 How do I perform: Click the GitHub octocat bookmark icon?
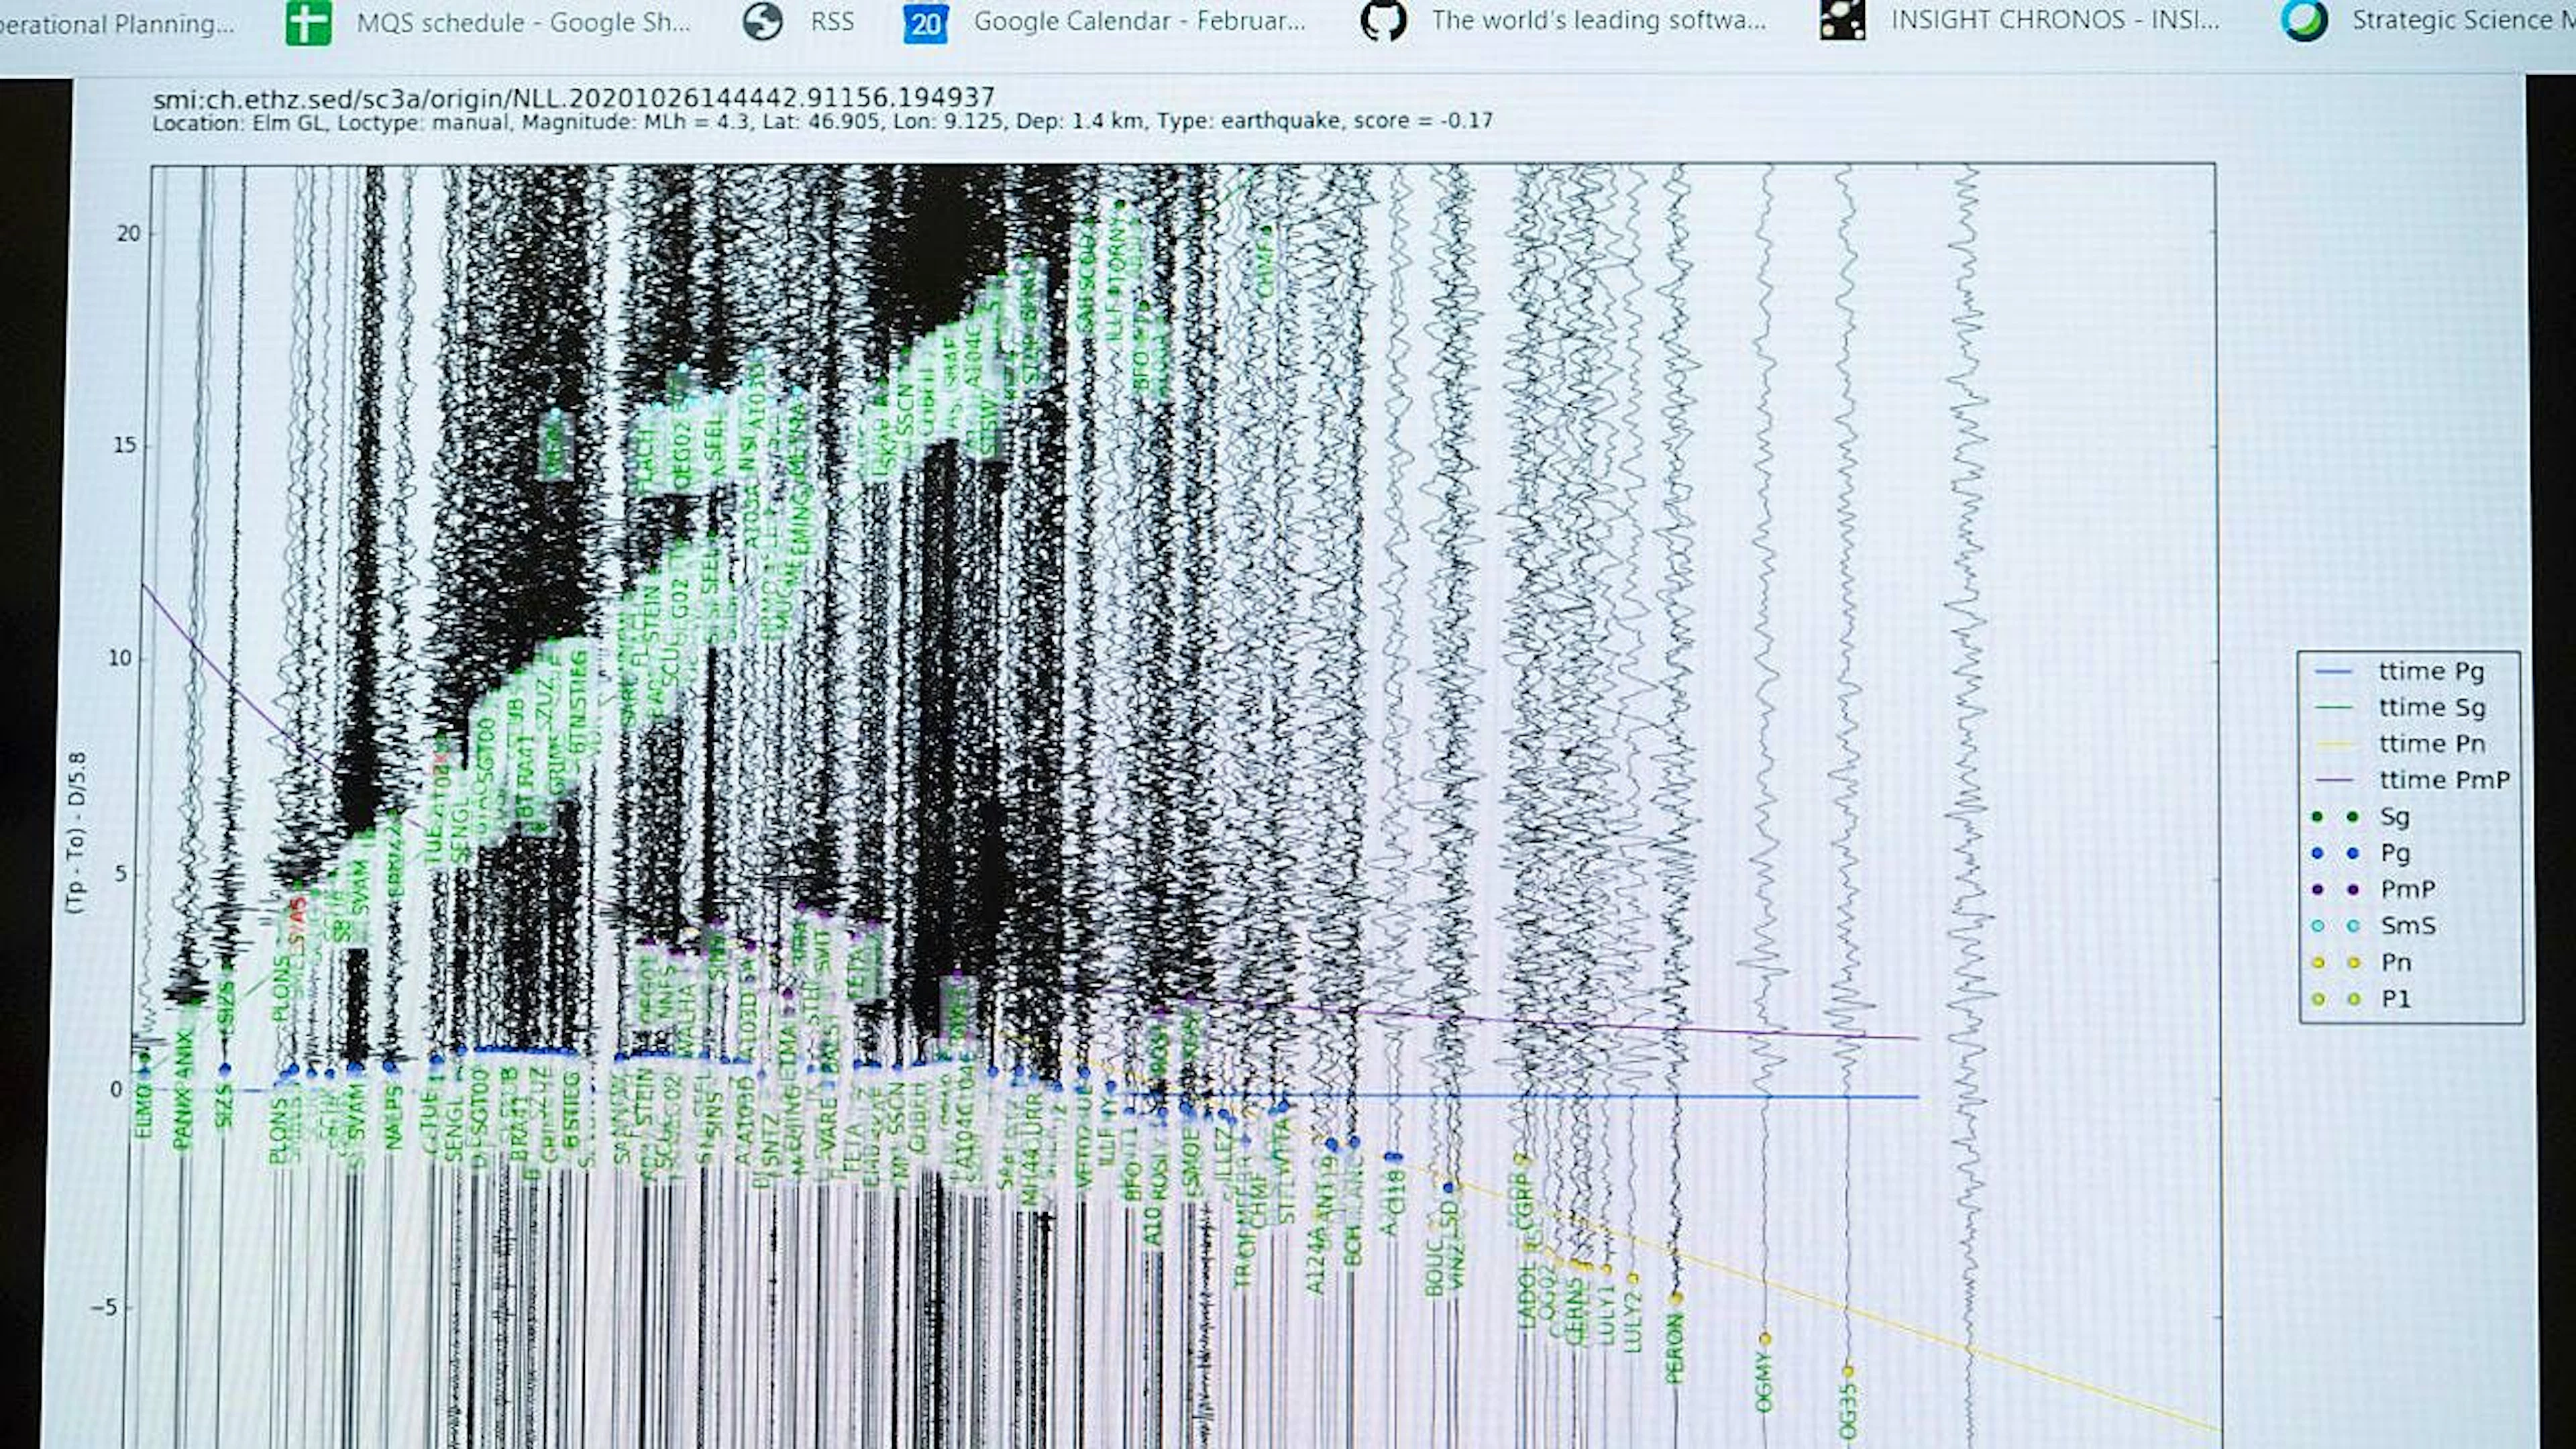coord(1384,20)
